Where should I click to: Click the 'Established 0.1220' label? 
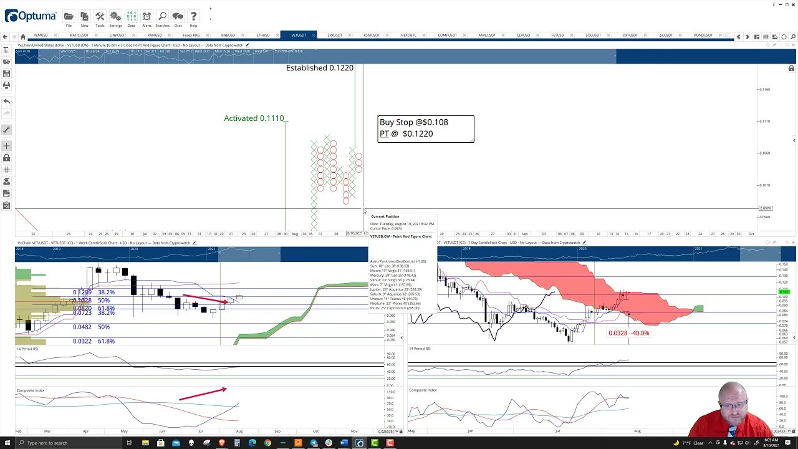(319, 67)
